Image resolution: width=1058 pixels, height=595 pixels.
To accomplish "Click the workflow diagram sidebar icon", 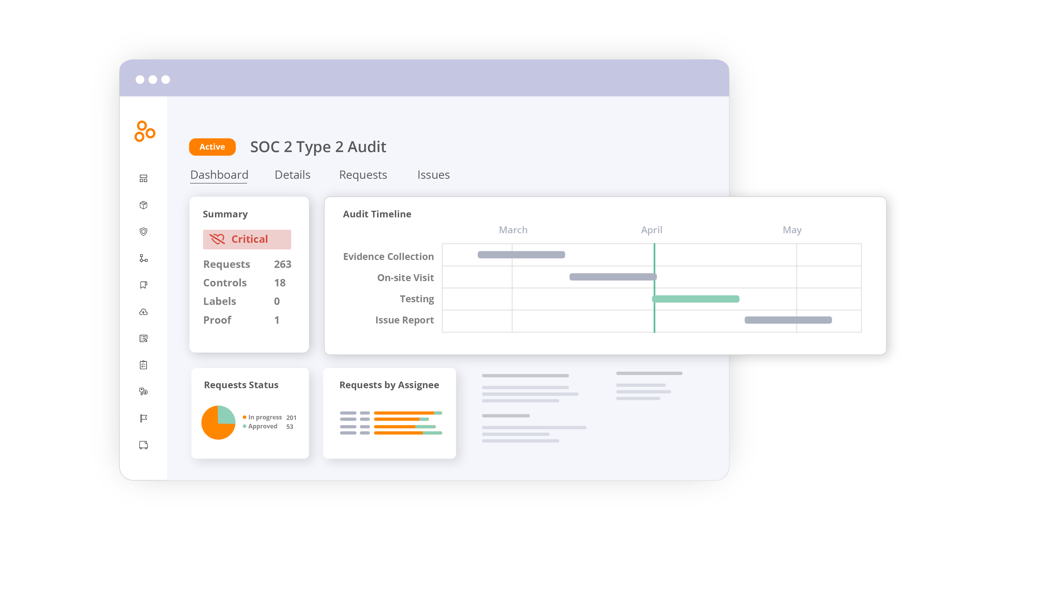I will point(143,258).
